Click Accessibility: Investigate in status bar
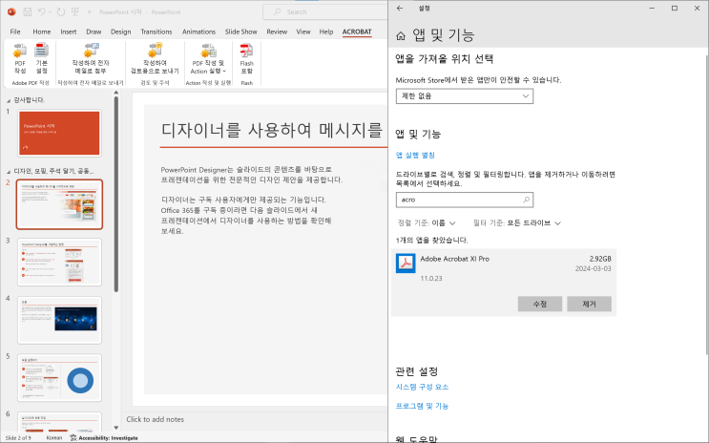Screen dimensions: 709x443 coord(104,438)
